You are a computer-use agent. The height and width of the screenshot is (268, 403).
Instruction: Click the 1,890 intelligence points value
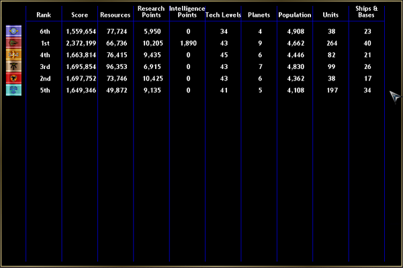point(188,44)
